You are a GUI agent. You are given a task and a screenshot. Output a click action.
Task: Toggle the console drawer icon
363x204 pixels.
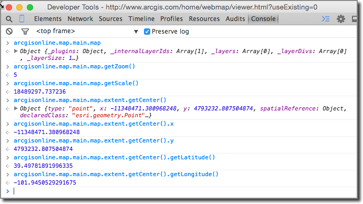pos(326,19)
